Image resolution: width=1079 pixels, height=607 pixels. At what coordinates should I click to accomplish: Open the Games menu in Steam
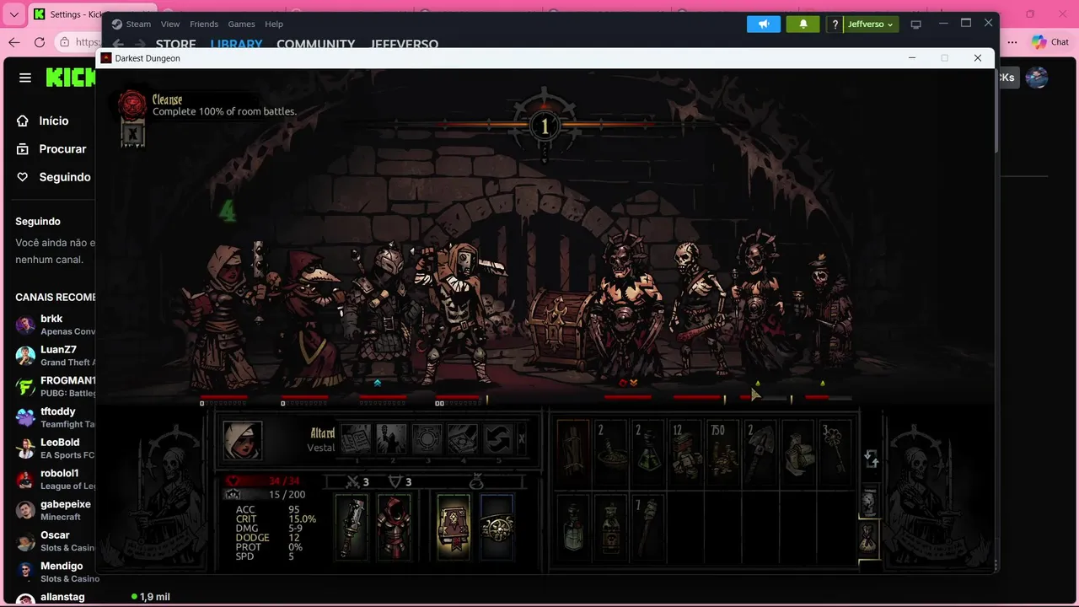tap(242, 24)
